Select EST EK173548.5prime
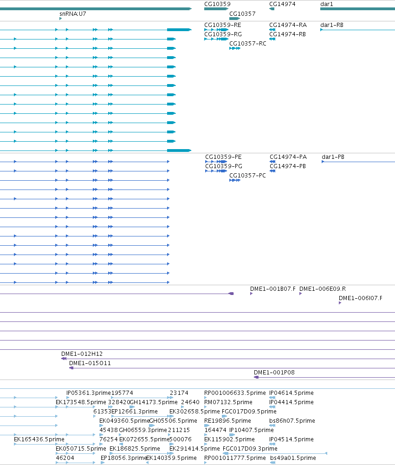 81,402
